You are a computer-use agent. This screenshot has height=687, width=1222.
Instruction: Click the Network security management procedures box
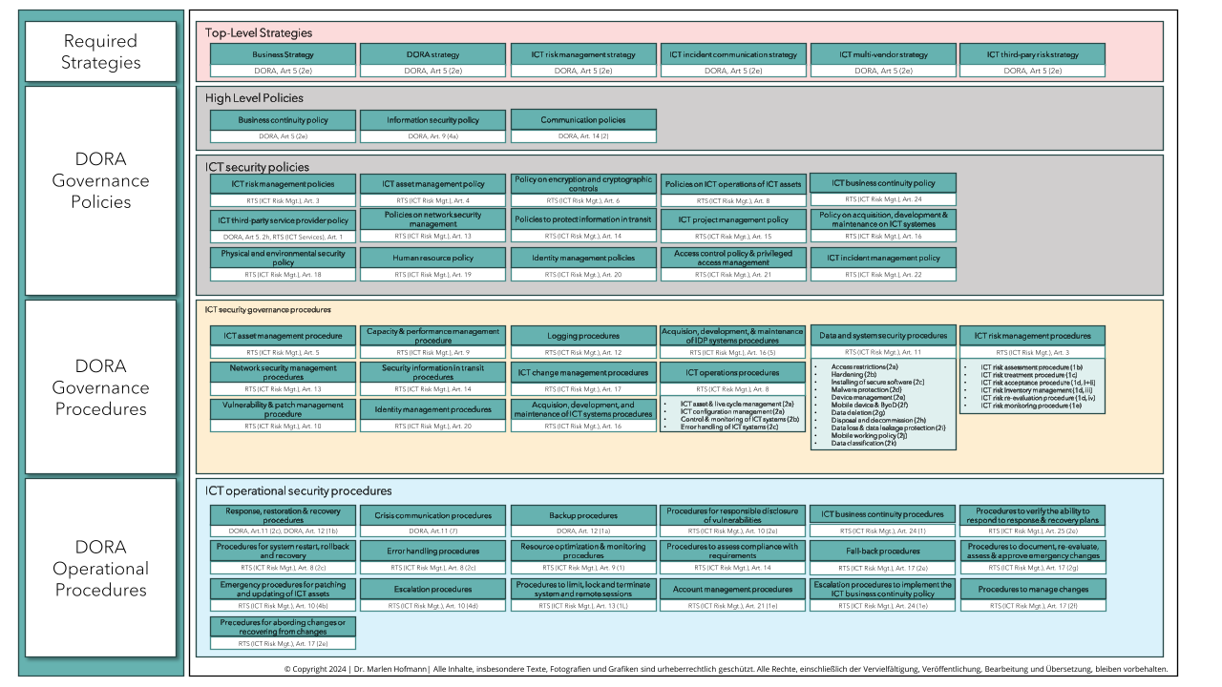(x=283, y=372)
